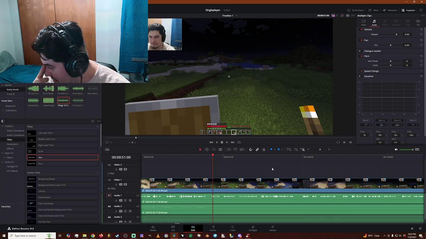Click the Insert Clip toolbar icon
Viewport: 426px width, 239px height.
click(229, 150)
